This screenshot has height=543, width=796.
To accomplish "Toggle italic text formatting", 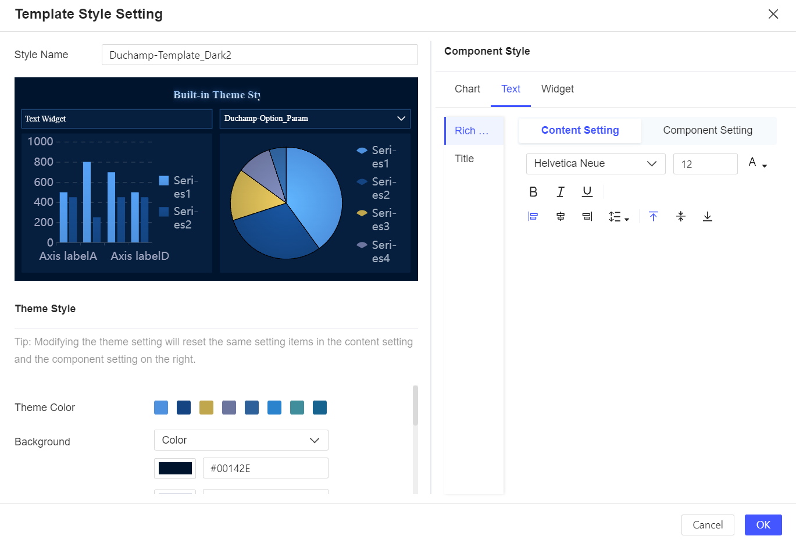I will click(561, 192).
